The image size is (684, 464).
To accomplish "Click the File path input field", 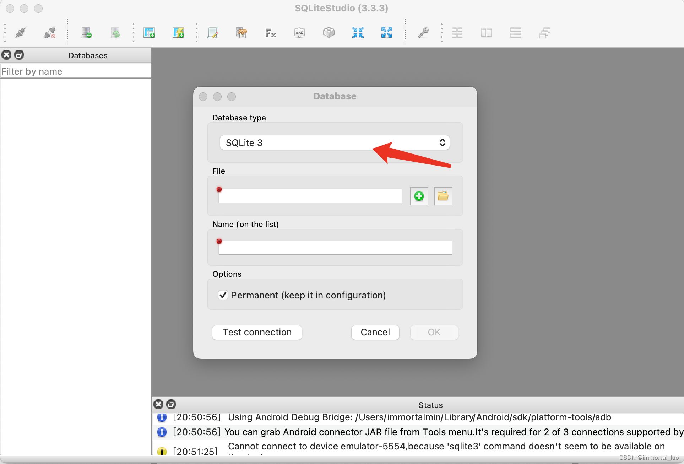I will [x=310, y=196].
